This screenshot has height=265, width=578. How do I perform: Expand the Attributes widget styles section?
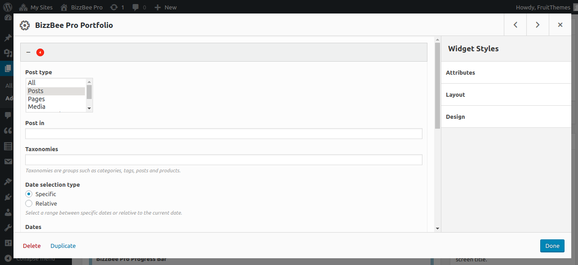click(506, 72)
